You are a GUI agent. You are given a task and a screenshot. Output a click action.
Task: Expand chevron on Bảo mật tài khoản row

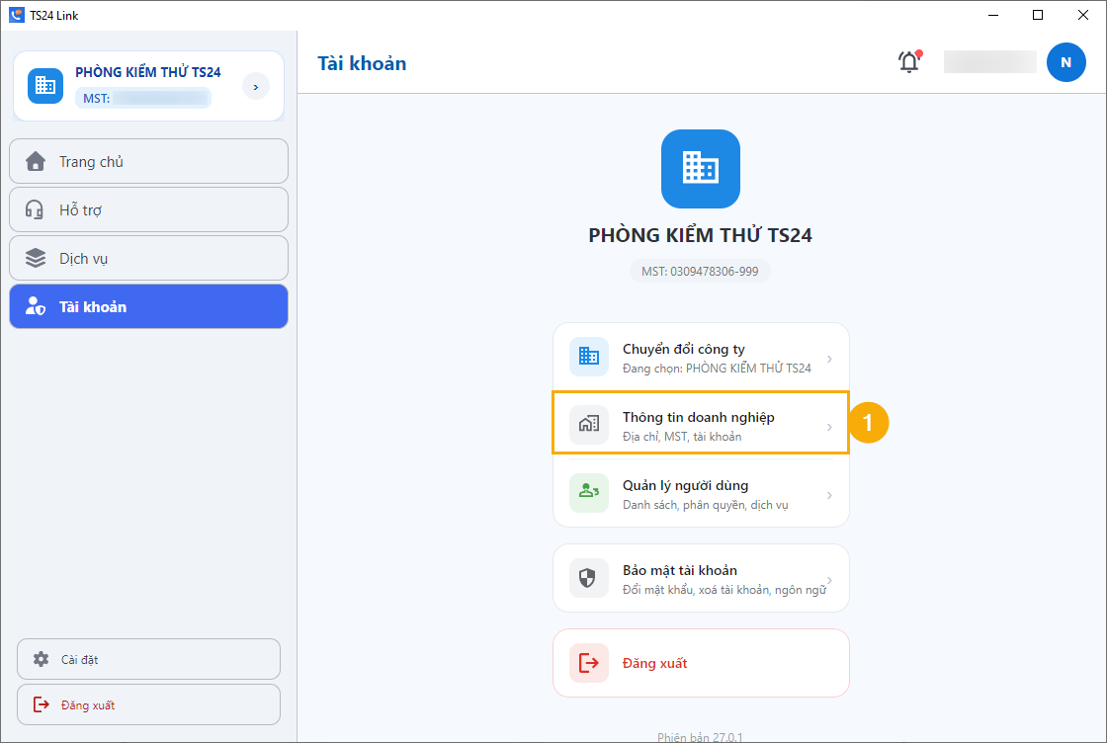(829, 580)
